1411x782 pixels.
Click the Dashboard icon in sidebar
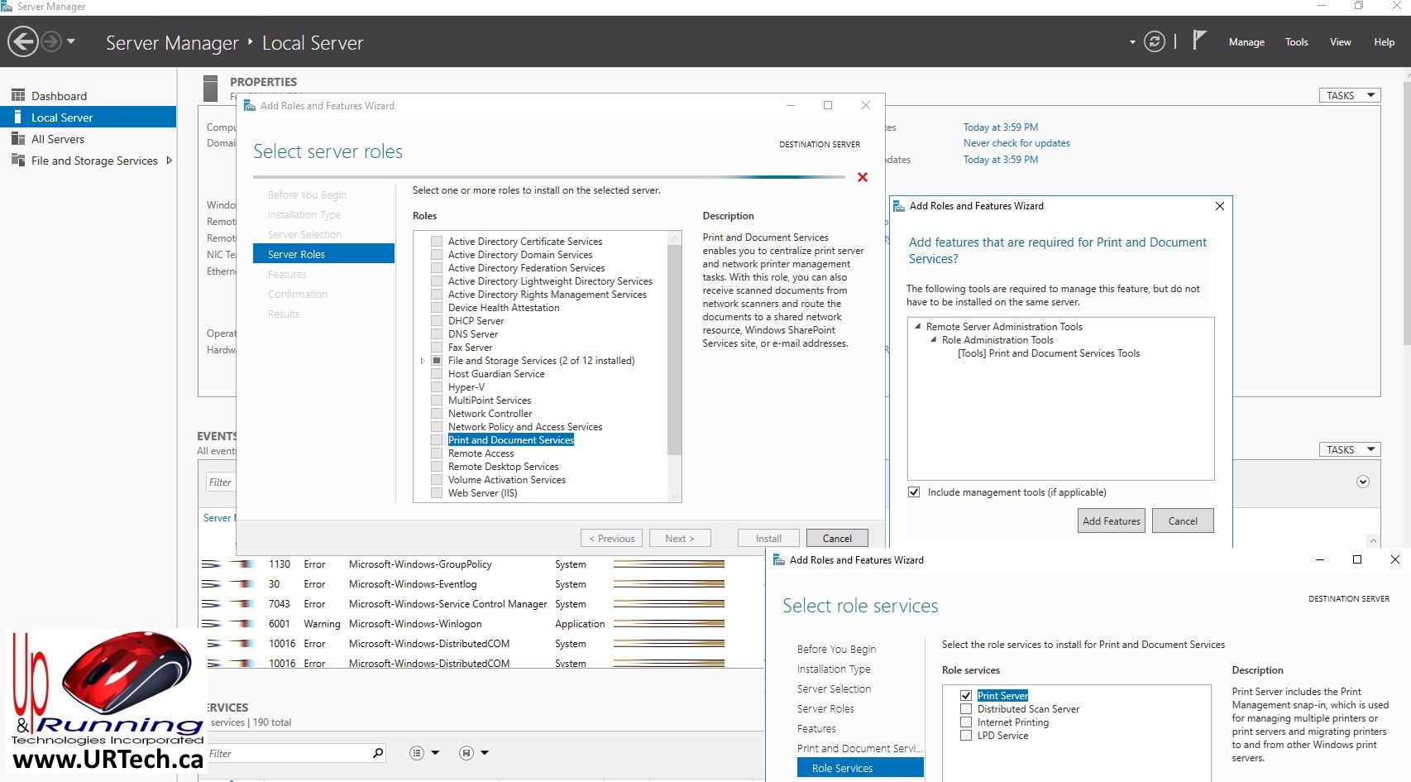coord(17,96)
